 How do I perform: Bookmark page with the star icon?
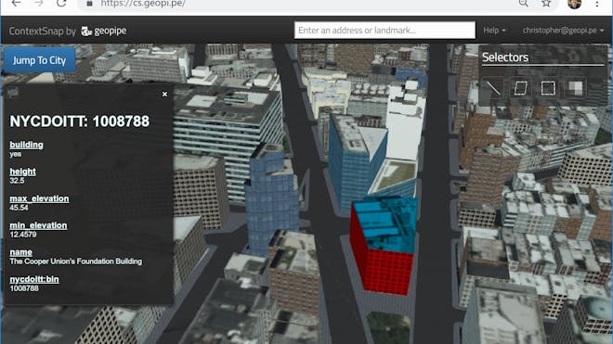click(x=546, y=3)
